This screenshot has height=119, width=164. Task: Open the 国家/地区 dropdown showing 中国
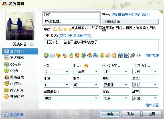pos(72,98)
